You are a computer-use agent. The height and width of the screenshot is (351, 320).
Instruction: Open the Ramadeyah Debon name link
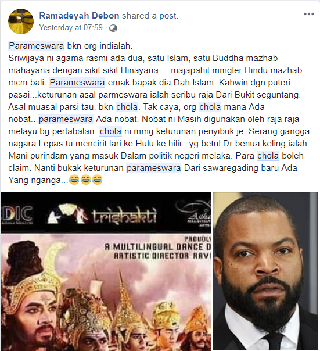point(79,16)
